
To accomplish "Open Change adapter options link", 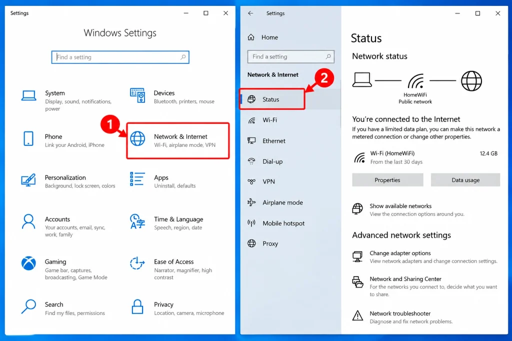I will coord(400,253).
